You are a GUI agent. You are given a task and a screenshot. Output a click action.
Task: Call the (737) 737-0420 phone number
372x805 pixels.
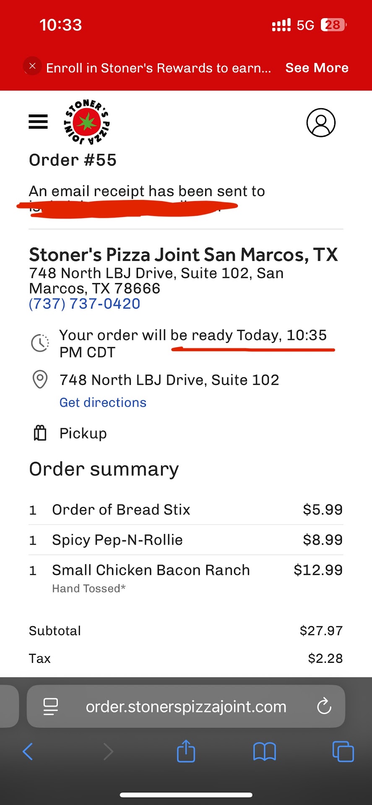click(x=85, y=304)
